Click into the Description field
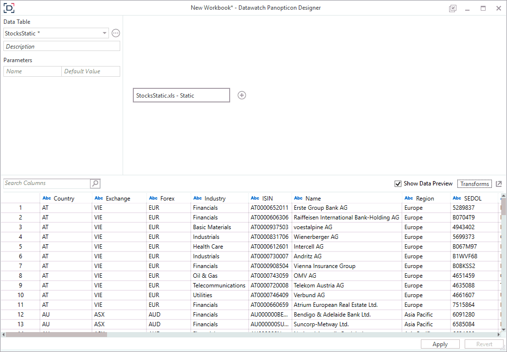Viewport: 507px width, 352px height. pyautogui.click(x=61, y=47)
